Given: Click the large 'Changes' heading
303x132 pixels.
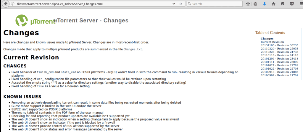Looking at the screenshot, I should point(21,33).
